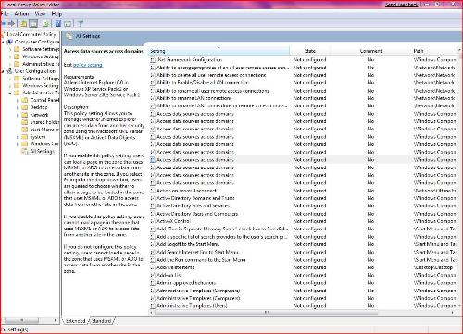
Task: Click the Send feedback link in title bar
Action: [x=401, y=5]
